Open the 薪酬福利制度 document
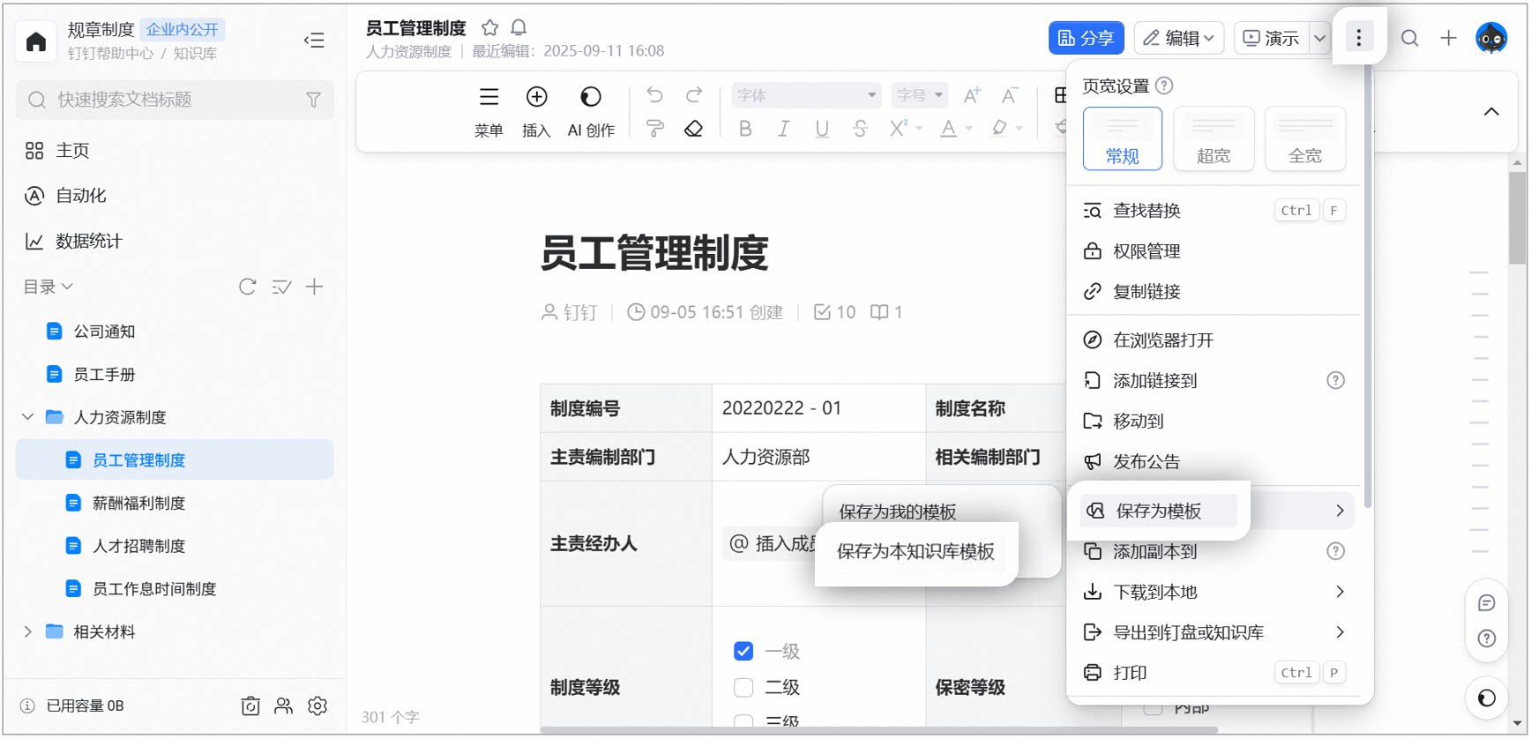The height and width of the screenshot is (739, 1531). point(139,503)
